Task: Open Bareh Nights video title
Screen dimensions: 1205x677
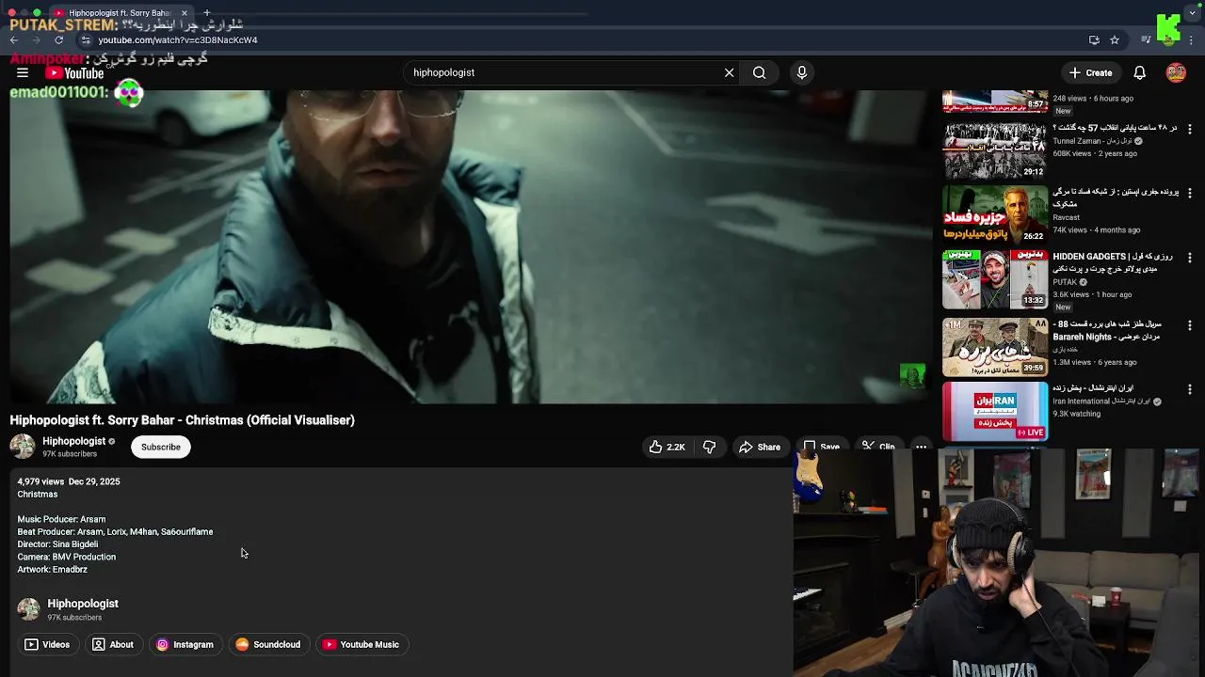Action: (x=1107, y=330)
